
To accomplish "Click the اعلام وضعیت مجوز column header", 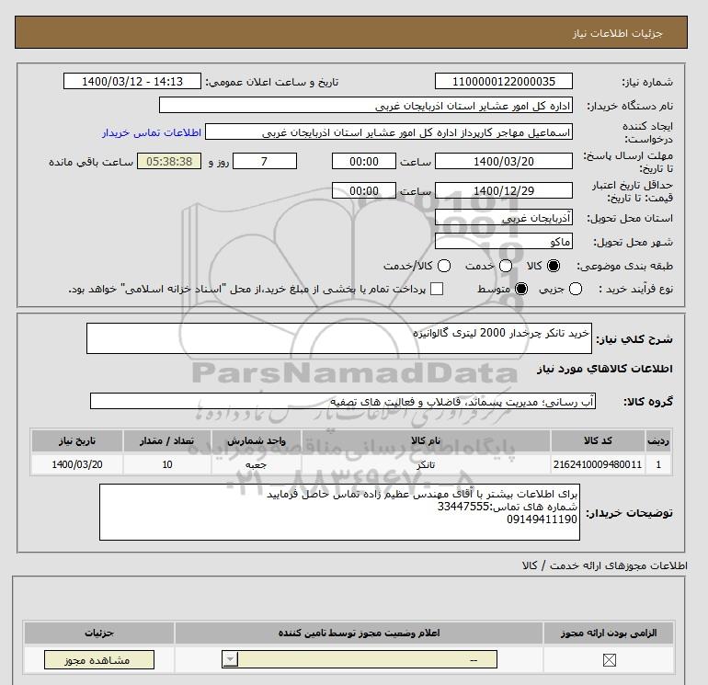I will coord(359,634).
